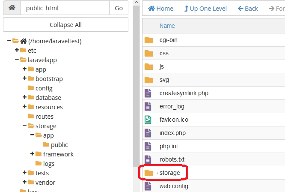Select the storage name in file list
Screen dimensions: 285x192
coord(170,173)
